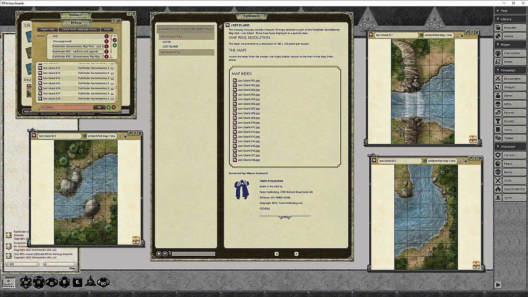Open the Assets sidebar icon
Image resolution: width=528 pixels, height=297 pixels.
pos(498,36)
